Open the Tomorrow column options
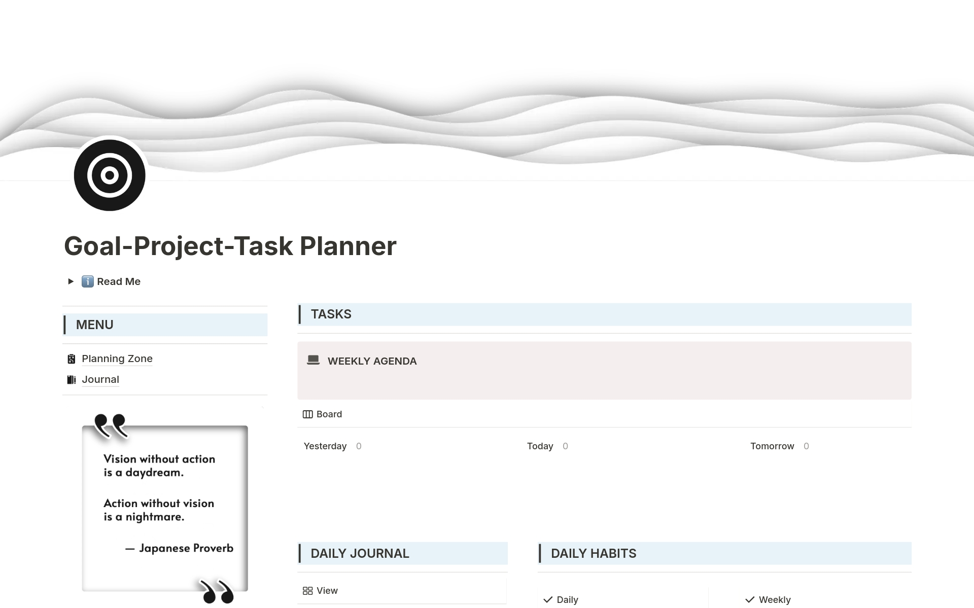This screenshot has height=608, width=974. 772,446
